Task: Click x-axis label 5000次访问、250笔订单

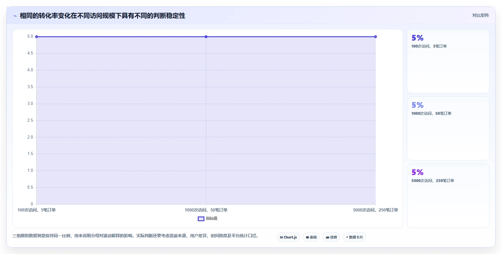Action: (x=375, y=210)
